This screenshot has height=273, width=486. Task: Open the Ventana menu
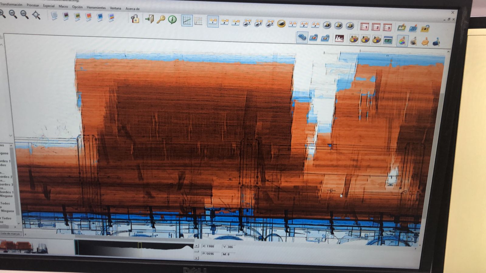(x=115, y=8)
